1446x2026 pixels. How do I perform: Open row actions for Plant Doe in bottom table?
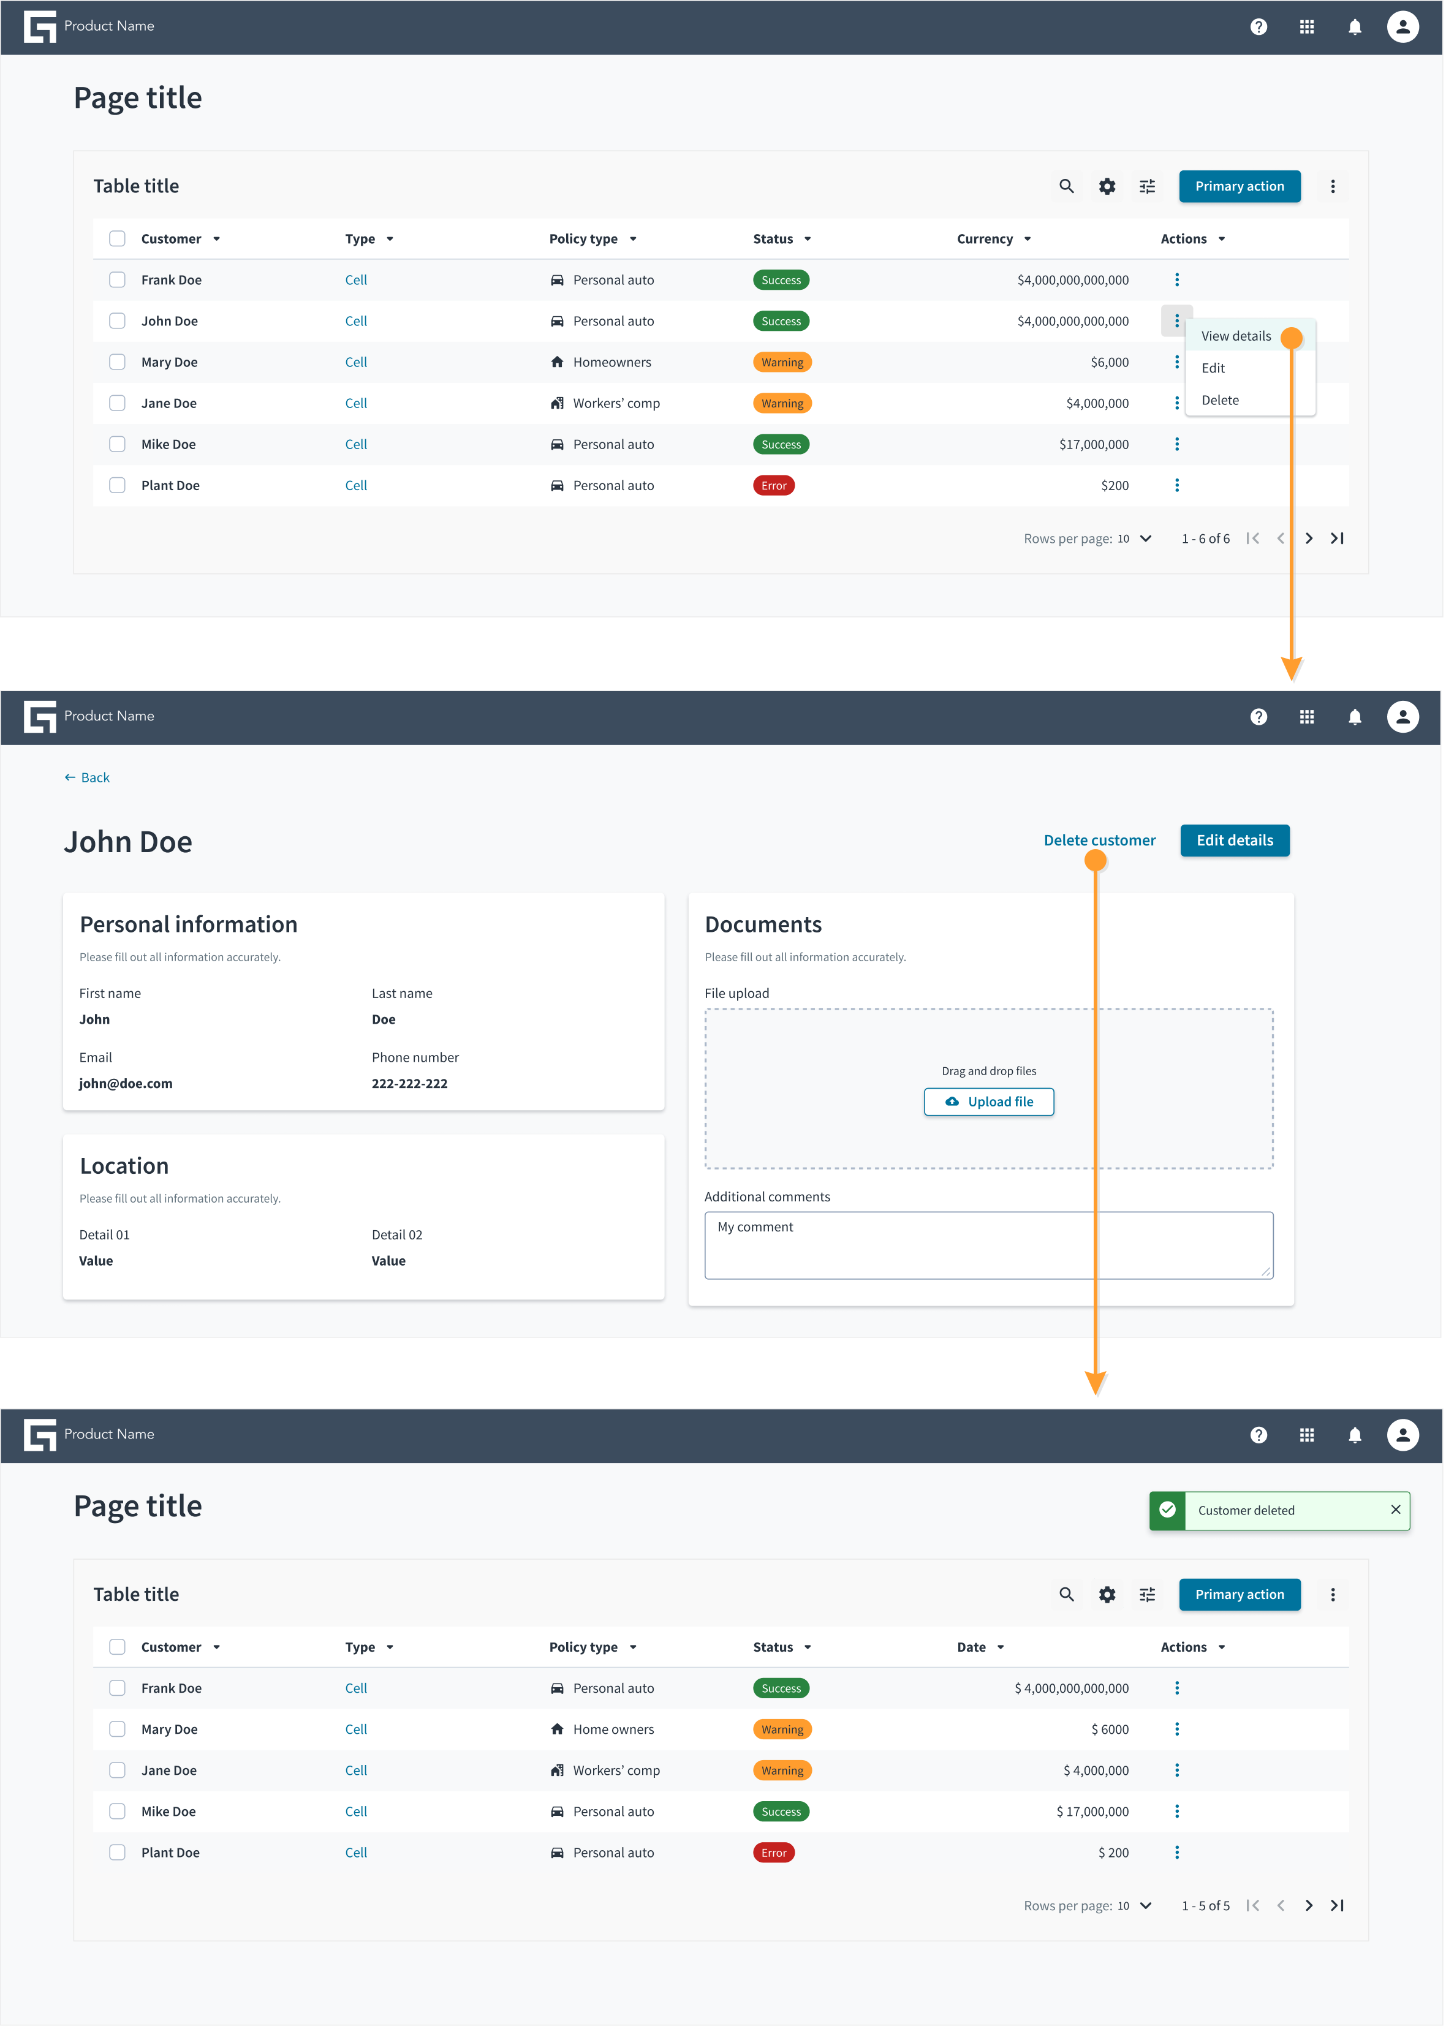pyautogui.click(x=1177, y=1853)
